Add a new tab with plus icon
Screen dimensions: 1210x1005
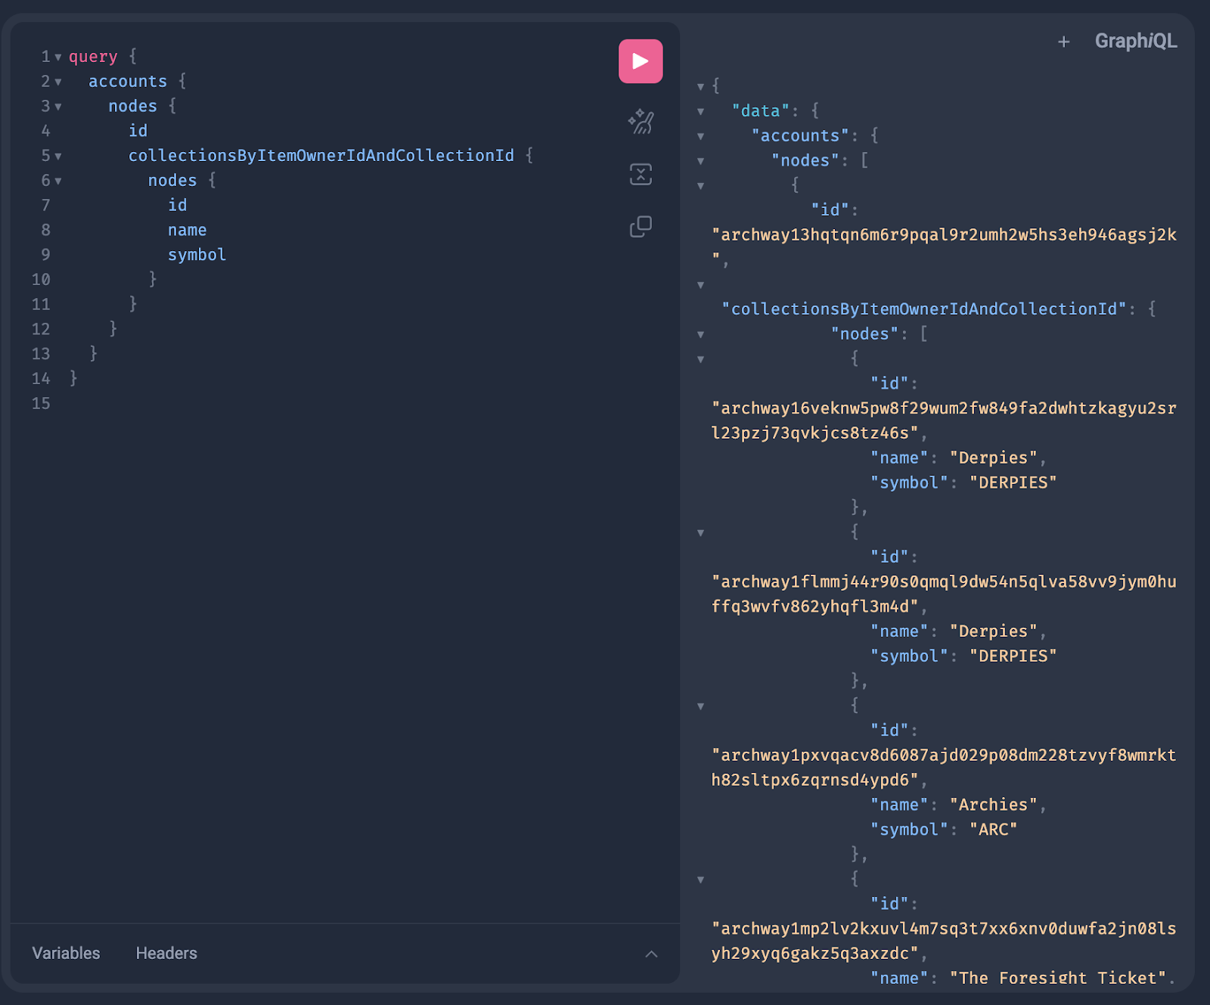pos(1063,42)
